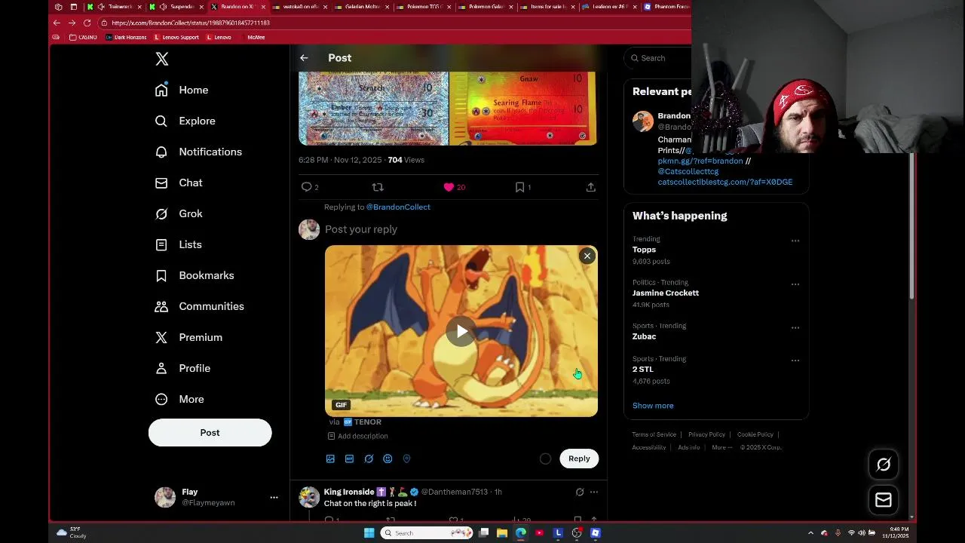
Task: Switch to Pokemon TCG browser tab
Action: 422,7
